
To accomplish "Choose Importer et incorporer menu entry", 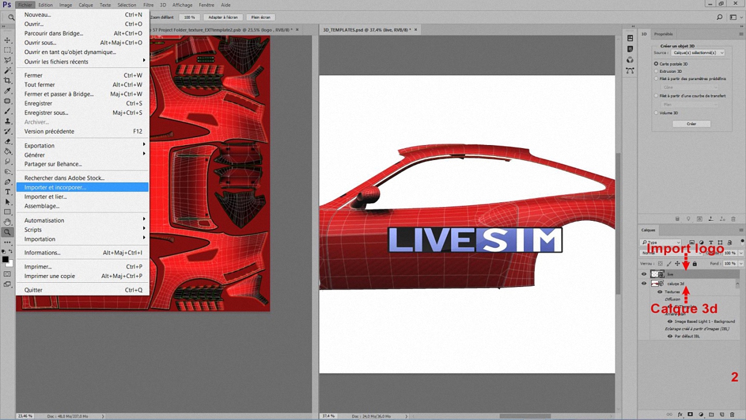I will click(82, 187).
